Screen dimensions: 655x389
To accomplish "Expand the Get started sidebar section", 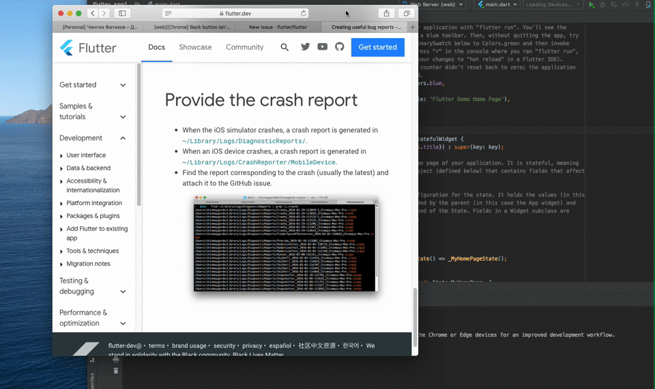I will (x=93, y=84).
